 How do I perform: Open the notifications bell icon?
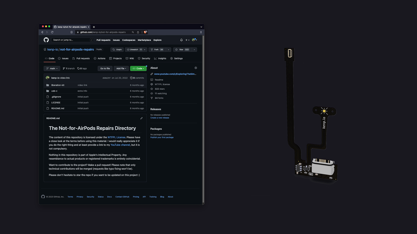pos(181,40)
